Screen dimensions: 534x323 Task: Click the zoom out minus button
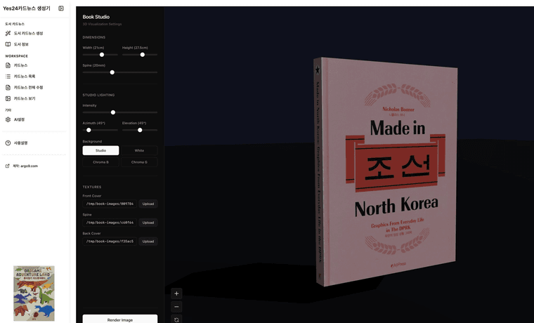tap(176, 307)
